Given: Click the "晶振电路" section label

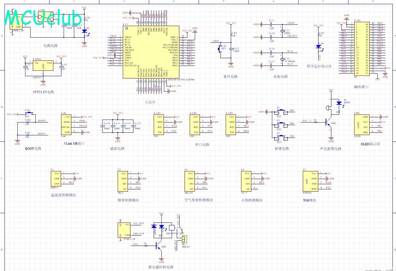Looking at the screenshot, I should (280, 77).
